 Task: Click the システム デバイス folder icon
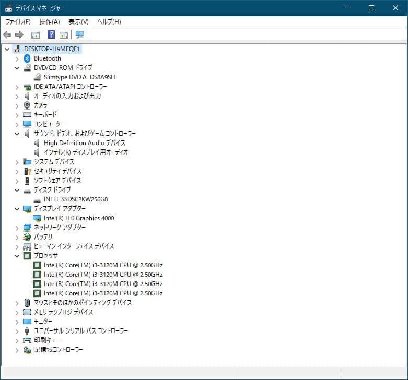[x=27, y=162]
